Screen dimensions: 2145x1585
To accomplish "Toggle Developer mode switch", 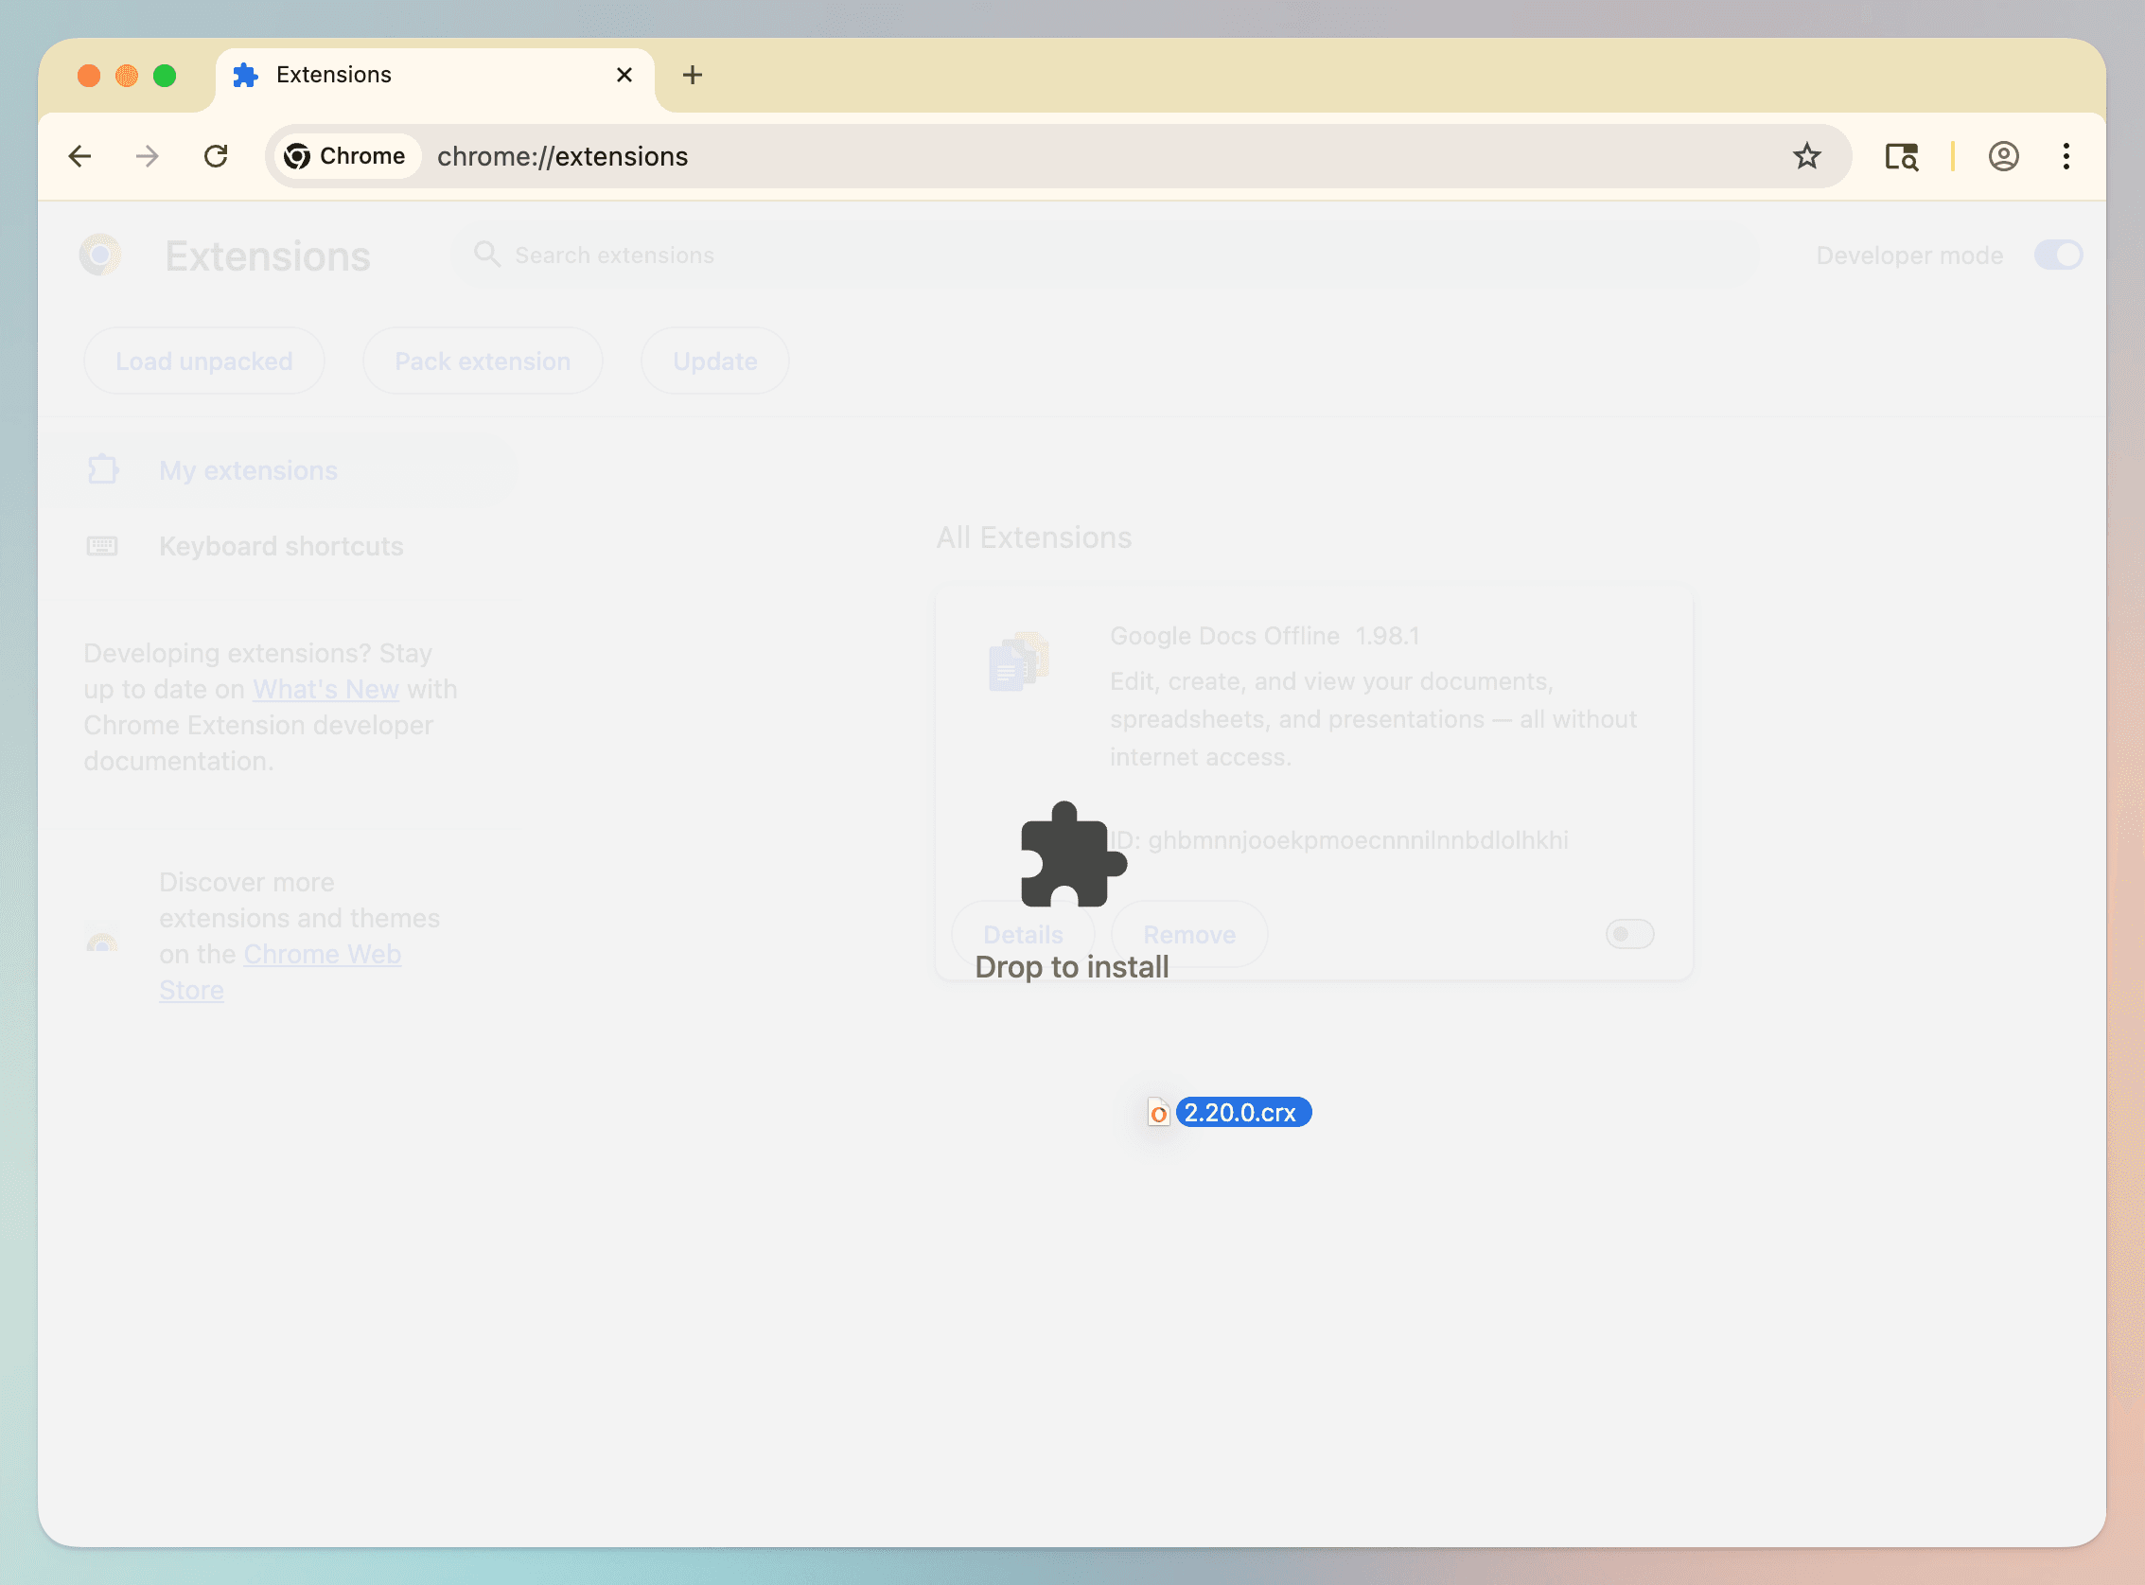I will tap(2058, 255).
